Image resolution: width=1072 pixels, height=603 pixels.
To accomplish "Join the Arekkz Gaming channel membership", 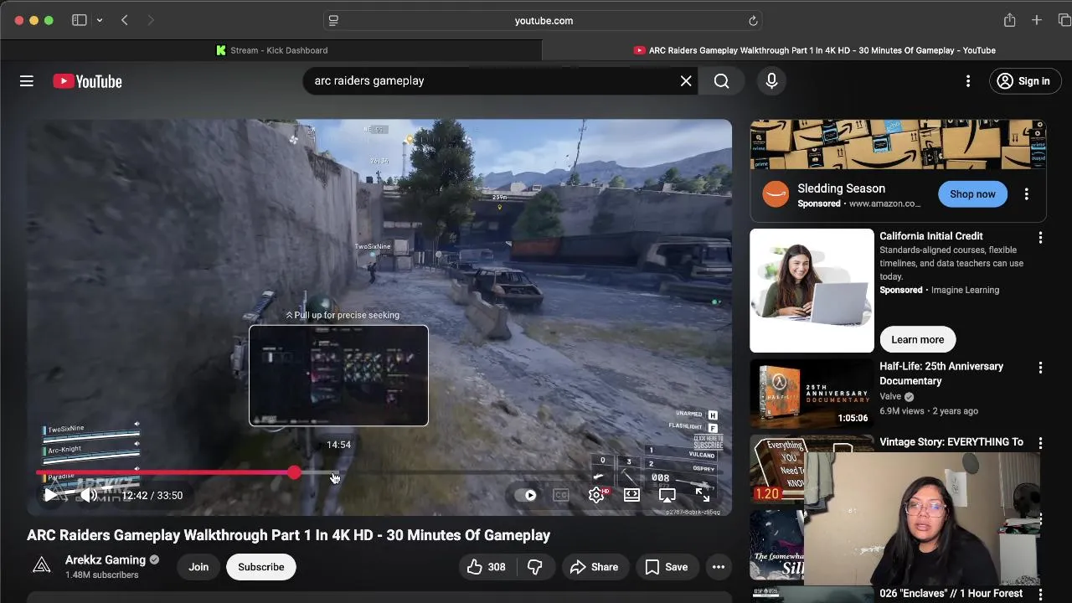I will pyautogui.click(x=198, y=567).
